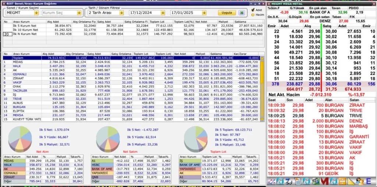
Task: Click the YAPIKREDİ legend cell in Toplam Lot table
Action: pos(190,169)
